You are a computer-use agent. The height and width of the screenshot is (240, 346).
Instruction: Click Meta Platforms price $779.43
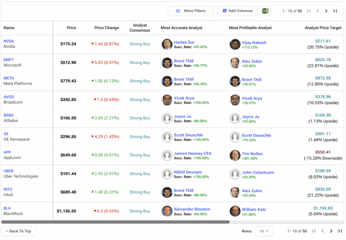coord(68,81)
